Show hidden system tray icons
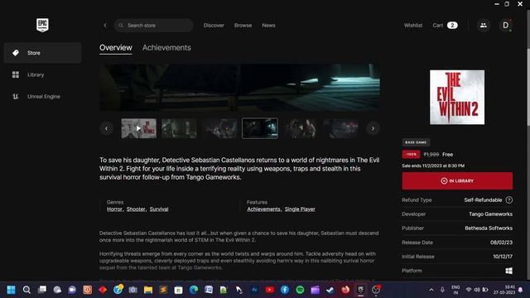Image resolution: width=530 pixels, height=298 pixels. [x=431, y=290]
